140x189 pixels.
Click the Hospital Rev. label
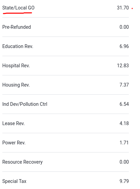(x=16, y=66)
